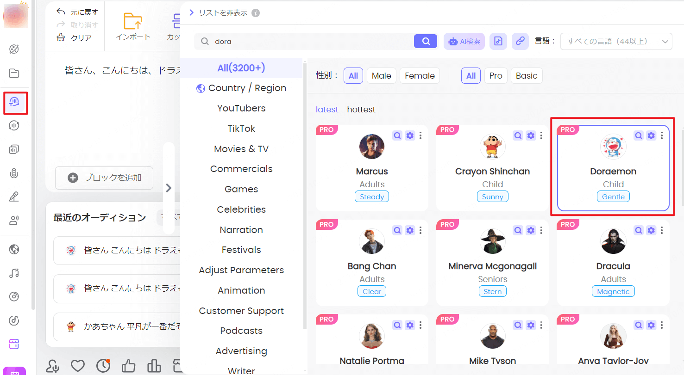This screenshot has width=684, height=375.
Task: Open AI search (AI検索)
Action: tap(464, 41)
